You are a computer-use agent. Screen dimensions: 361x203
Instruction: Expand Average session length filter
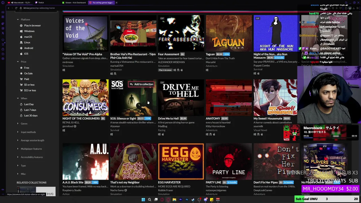31,140
